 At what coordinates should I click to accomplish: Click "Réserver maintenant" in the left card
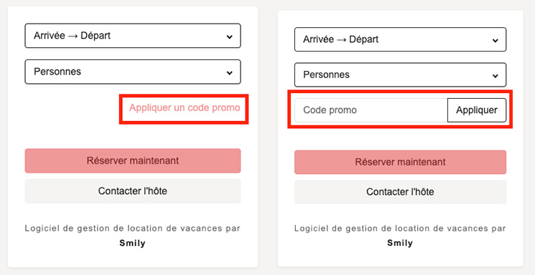pos(133,160)
